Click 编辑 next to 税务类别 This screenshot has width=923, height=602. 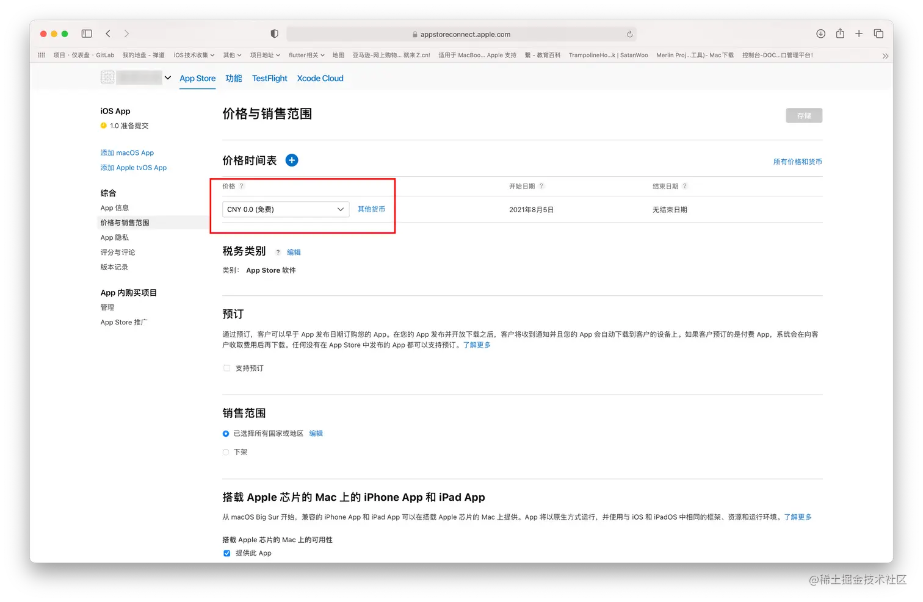294,252
